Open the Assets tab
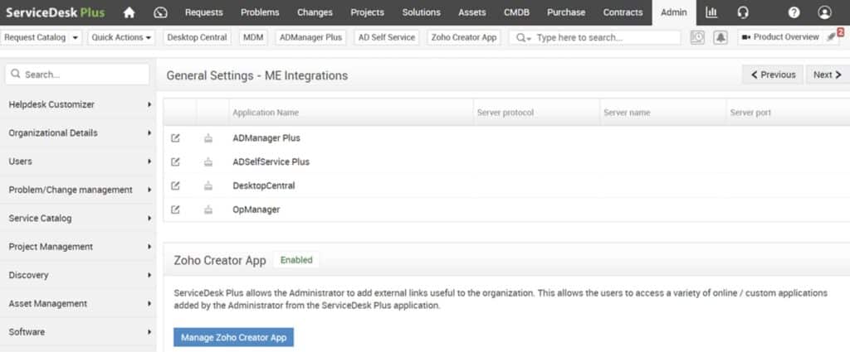 coord(472,12)
